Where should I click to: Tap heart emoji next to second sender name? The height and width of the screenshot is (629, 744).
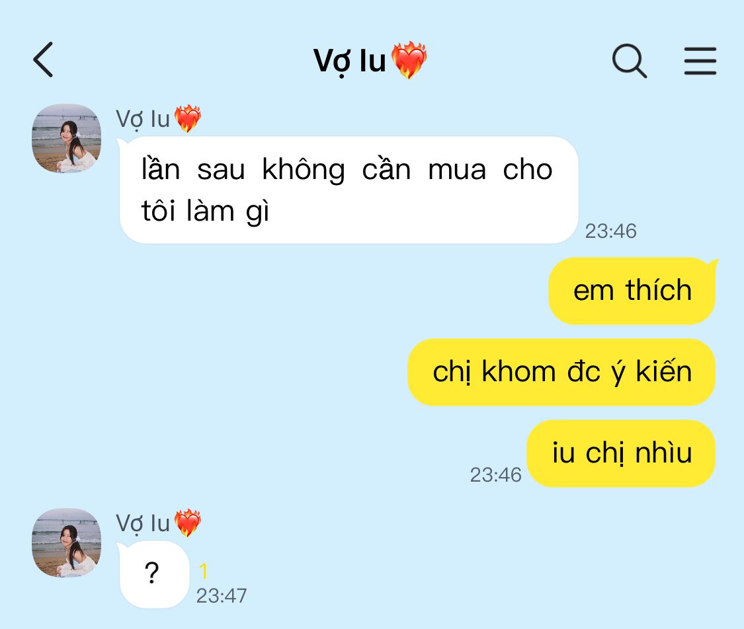(187, 523)
